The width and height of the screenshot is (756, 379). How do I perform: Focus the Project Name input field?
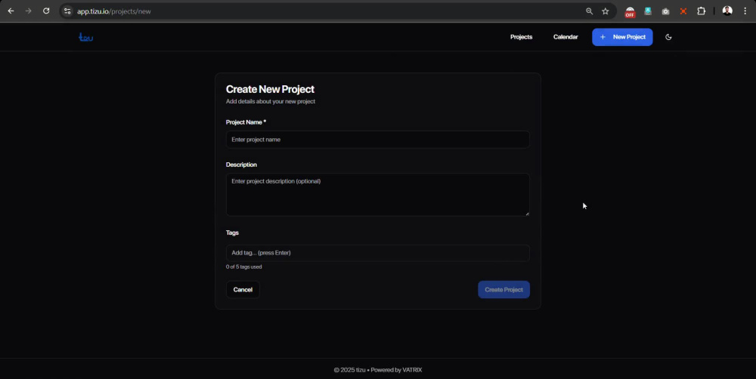[x=377, y=140]
